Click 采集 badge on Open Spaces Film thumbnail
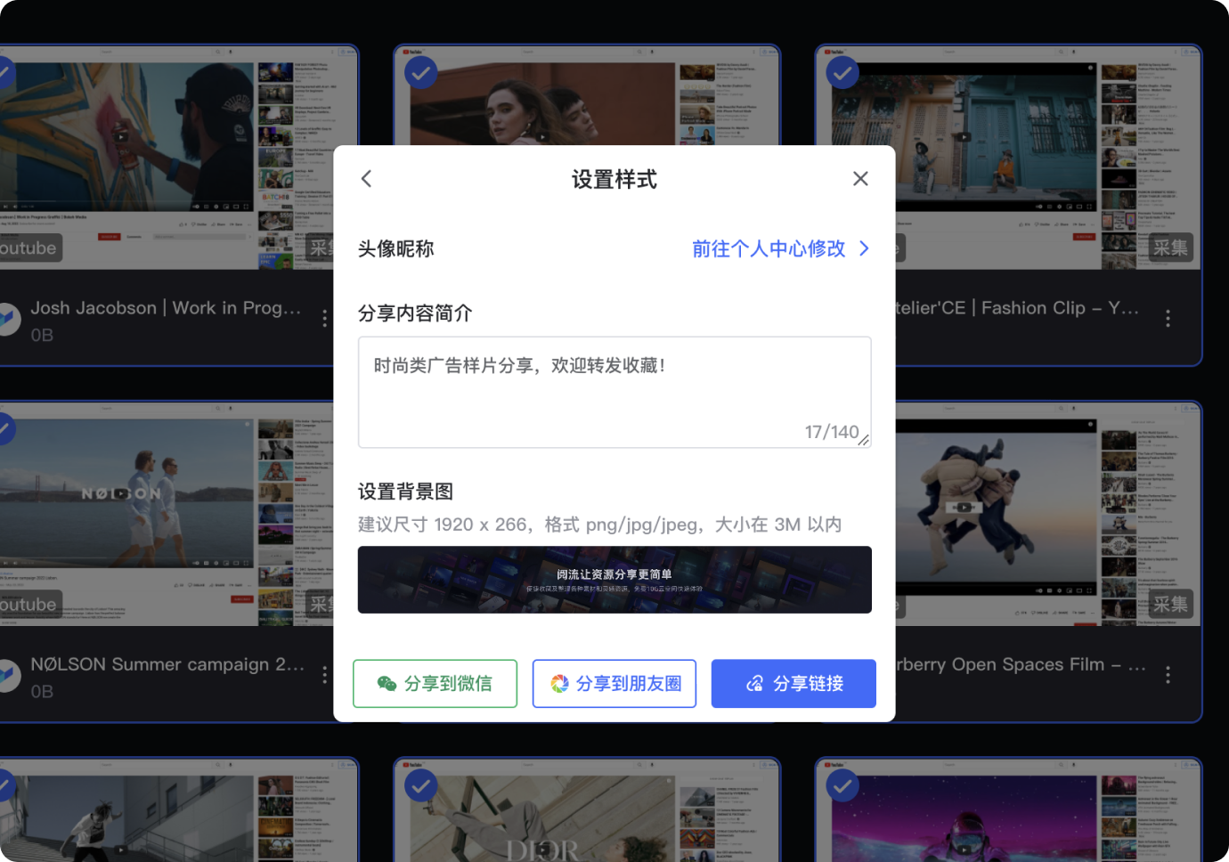The image size is (1229, 862). (x=1170, y=605)
